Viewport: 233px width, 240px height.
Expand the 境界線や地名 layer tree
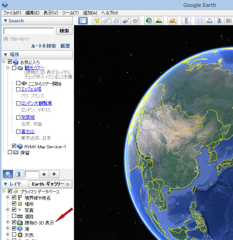[8, 198]
